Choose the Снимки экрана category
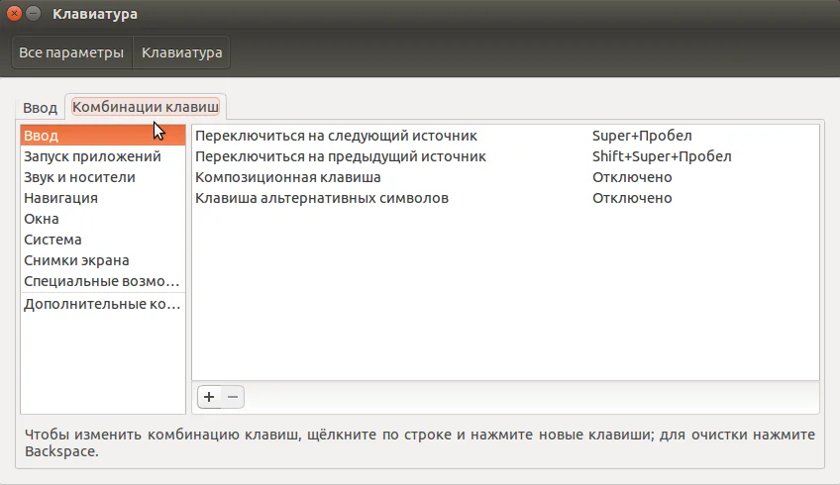This screenshot has width=840, height=485. (103, 260)
